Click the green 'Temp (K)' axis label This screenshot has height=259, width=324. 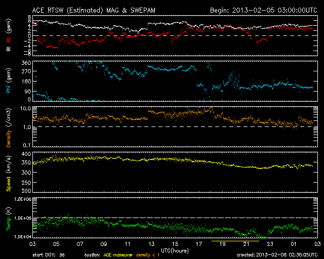click(x=9, y=219)
